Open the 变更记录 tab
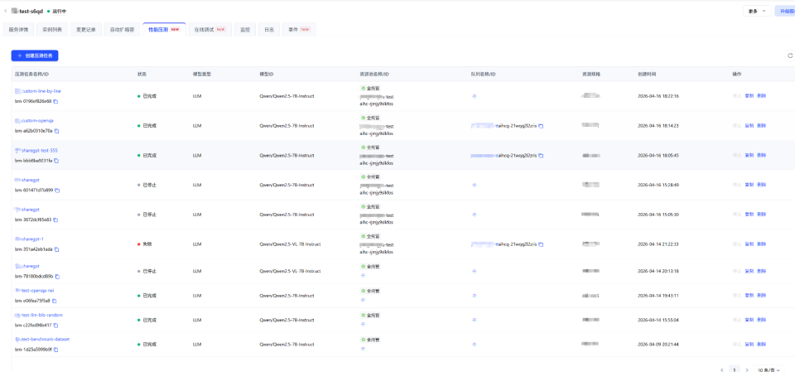795x372 pixels. point(85,30)
